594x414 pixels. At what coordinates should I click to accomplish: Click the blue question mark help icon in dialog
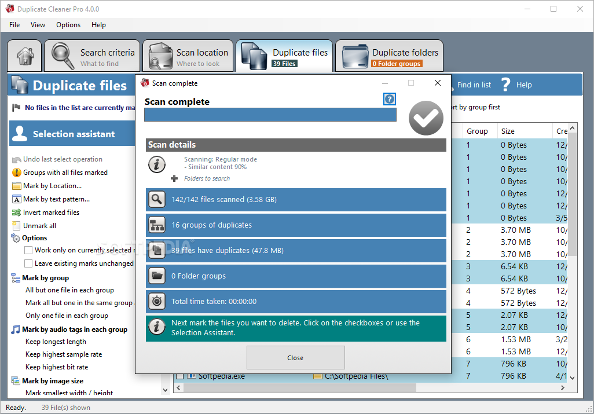pyautogui.click(x=390, y=99)
